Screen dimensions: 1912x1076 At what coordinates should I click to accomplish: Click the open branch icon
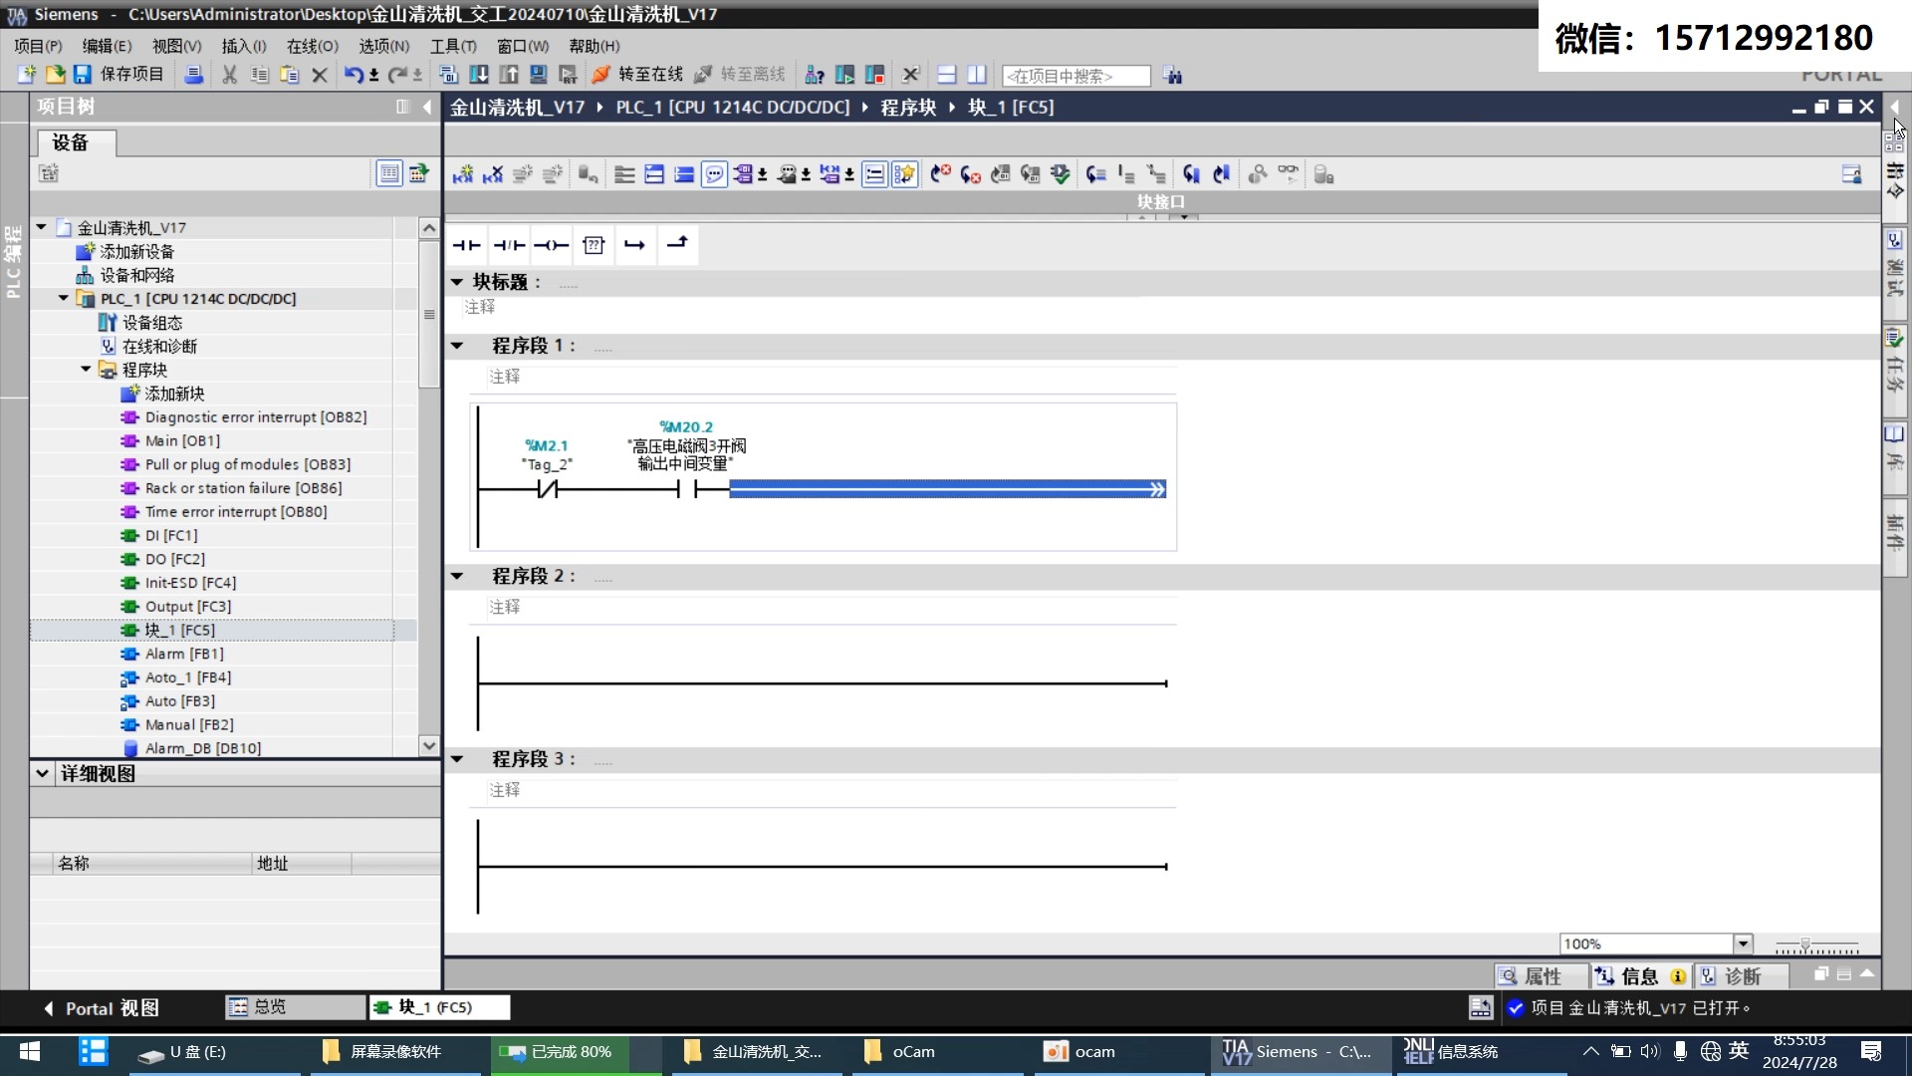[x=635, y=245]
